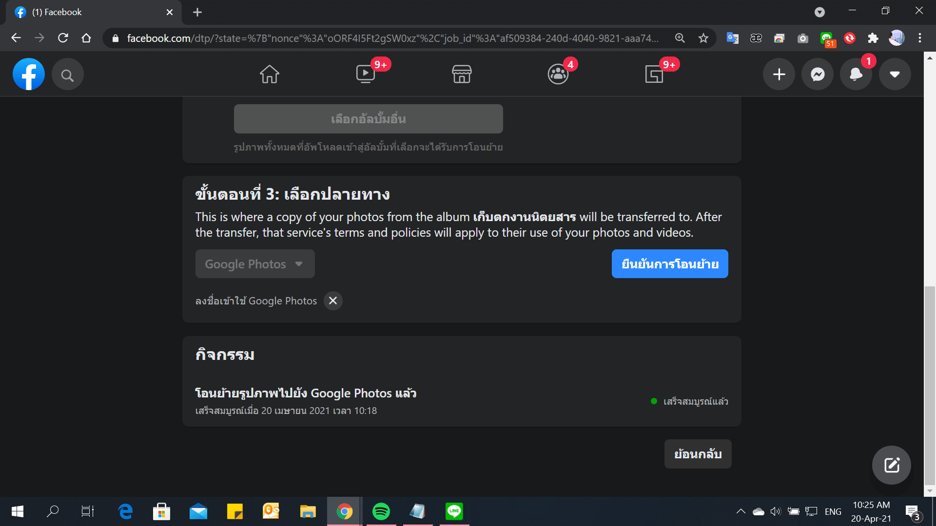This screenshot has width=936, height=526.
Task: Open the Google Photos destination dropdown
Action: tap(255, 264)
